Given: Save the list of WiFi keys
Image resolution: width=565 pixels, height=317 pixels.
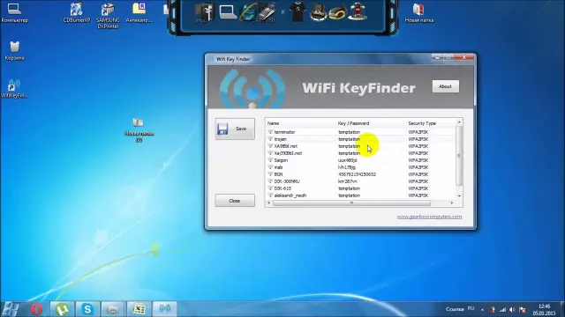Looking at the screenshot, I should (x=235, y=129).
